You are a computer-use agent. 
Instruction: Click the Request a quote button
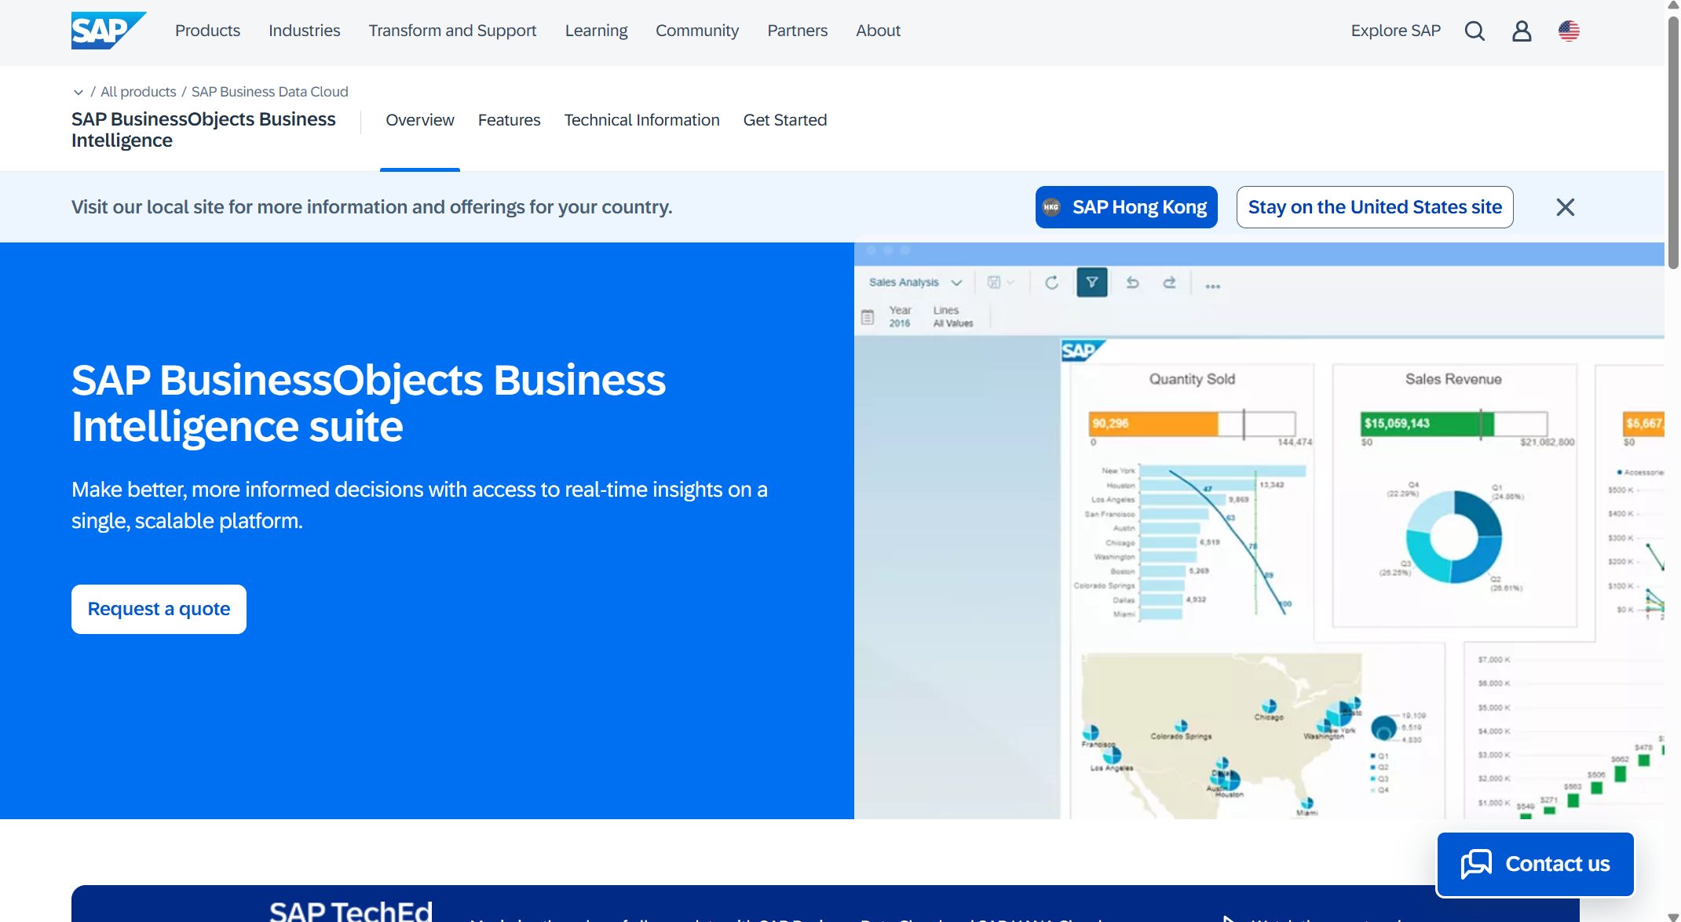pos(159,609)
